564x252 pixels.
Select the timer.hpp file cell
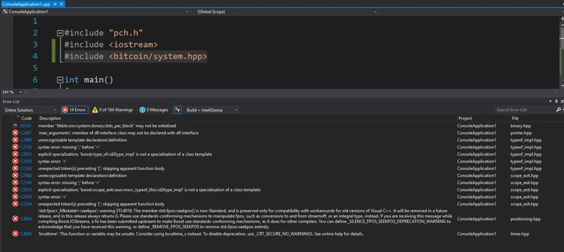coord(520,234)
